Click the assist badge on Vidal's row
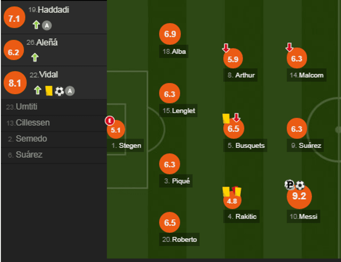 (x=70, y=91)
